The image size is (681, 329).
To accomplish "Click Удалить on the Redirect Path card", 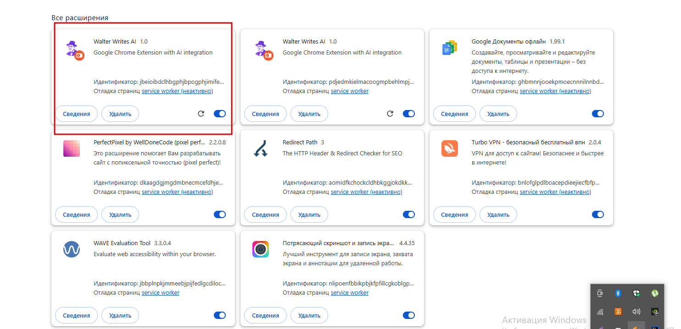I will pos(309,214).
